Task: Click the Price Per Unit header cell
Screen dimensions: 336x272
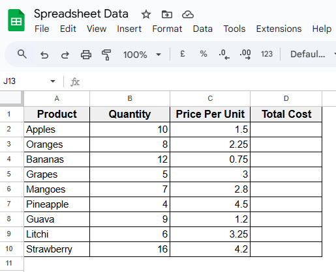Action: (210, 114)
